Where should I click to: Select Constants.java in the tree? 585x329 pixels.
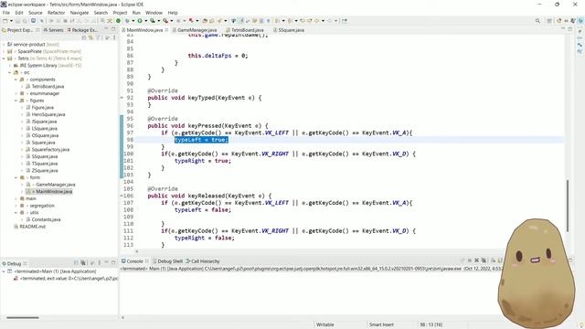[x=46, y=219]
